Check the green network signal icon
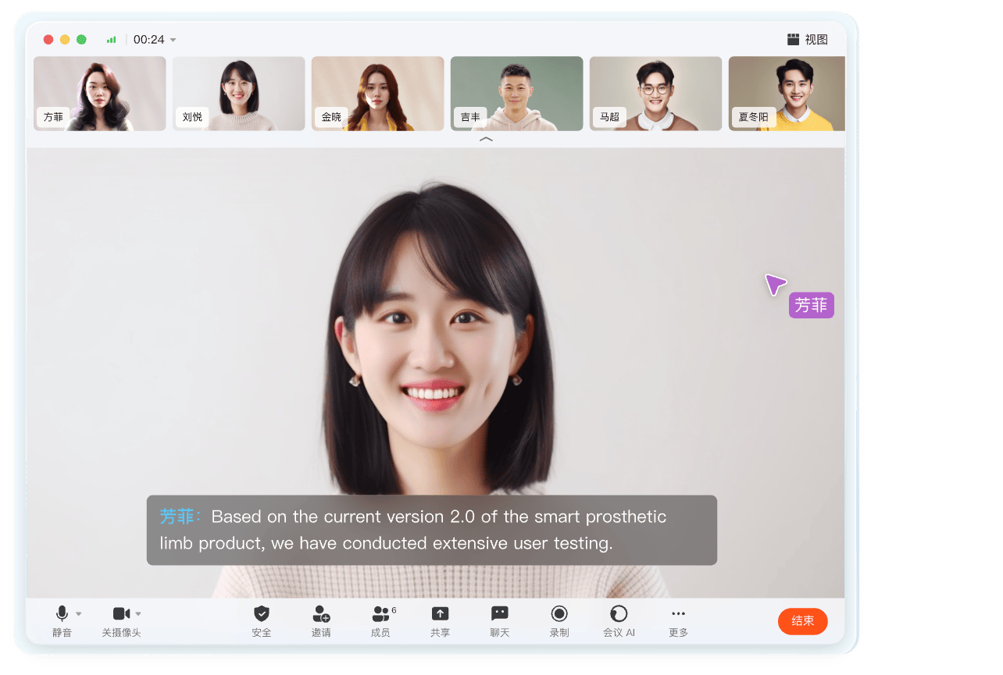This screenshot has height=675, width=1003. point(112,40)
